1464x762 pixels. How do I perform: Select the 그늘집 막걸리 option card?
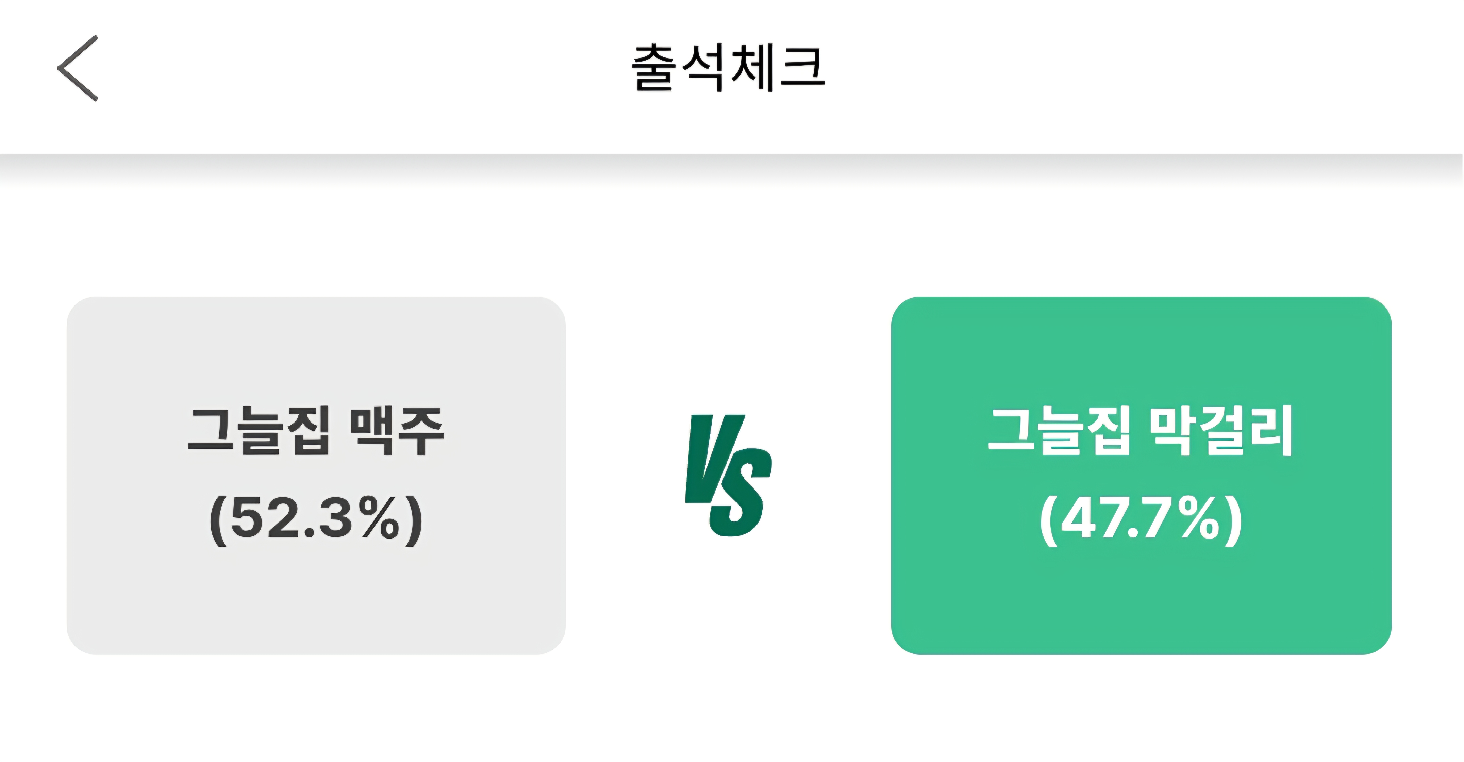(1141, 475)
